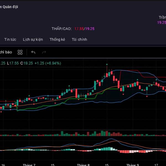Click the Tháng 8 label on time axis
166x166 pixels.
[x=83, y=164]
